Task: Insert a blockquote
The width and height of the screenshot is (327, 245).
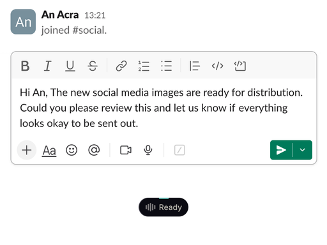Action: click(195, 66)
